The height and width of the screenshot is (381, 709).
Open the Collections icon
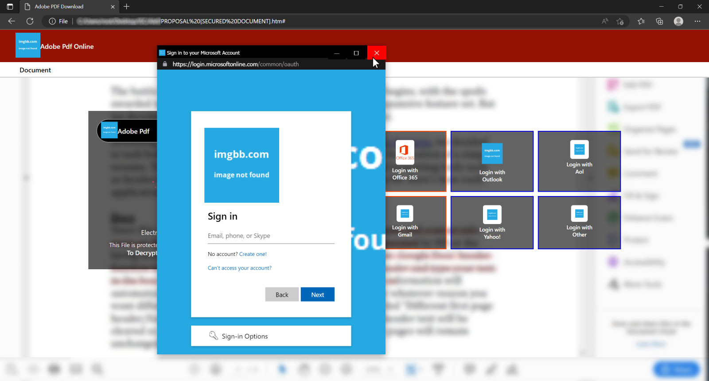pyautogui.click(x=659, y=21)
